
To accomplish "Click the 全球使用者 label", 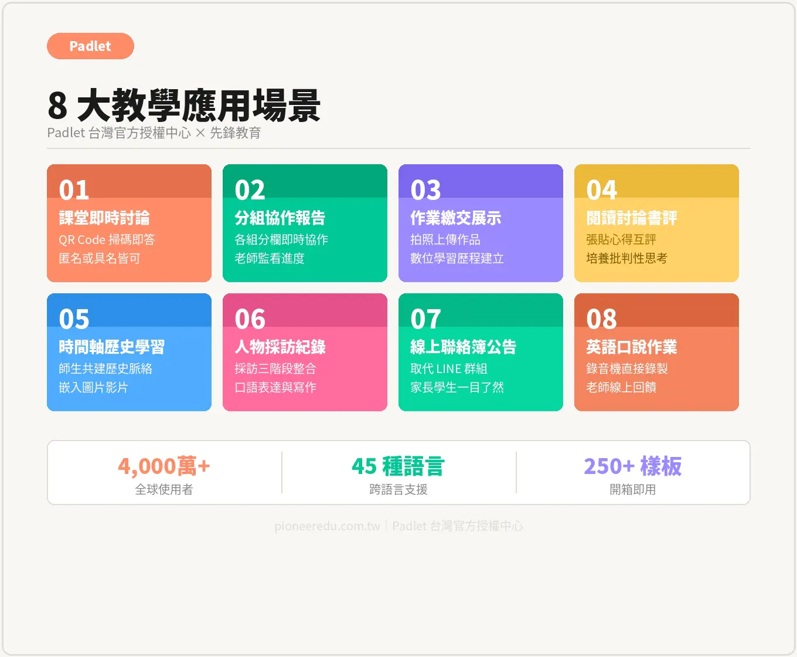I will click(164, 490).
